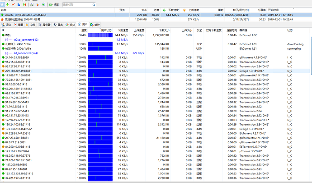Click orange status dot of peer 209.180.207.193:6881

pyautogui.click(x=2, y=71)
